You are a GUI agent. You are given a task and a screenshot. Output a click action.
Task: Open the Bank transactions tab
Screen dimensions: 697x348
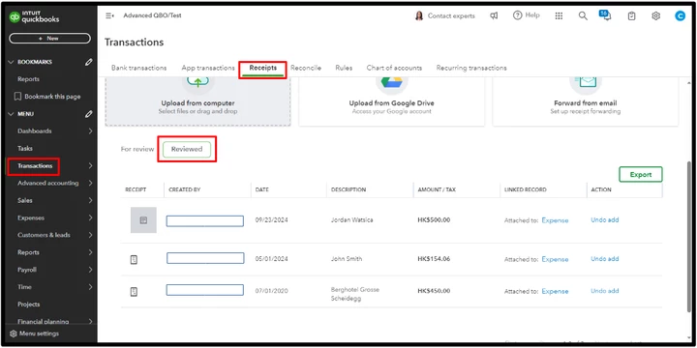[x=138, y=68]
